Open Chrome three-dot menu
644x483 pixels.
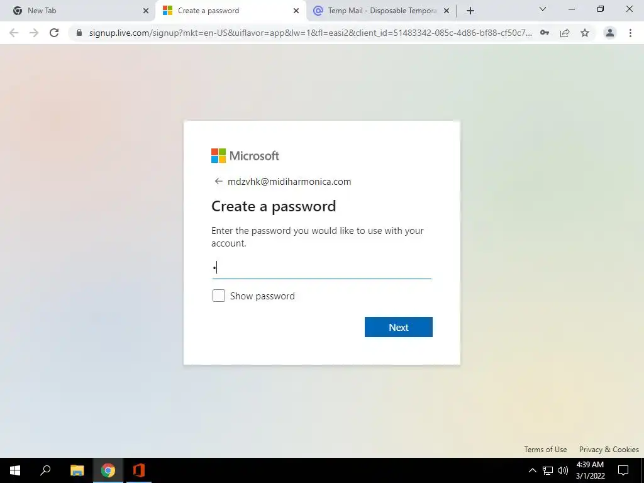[x=630, y=33]
